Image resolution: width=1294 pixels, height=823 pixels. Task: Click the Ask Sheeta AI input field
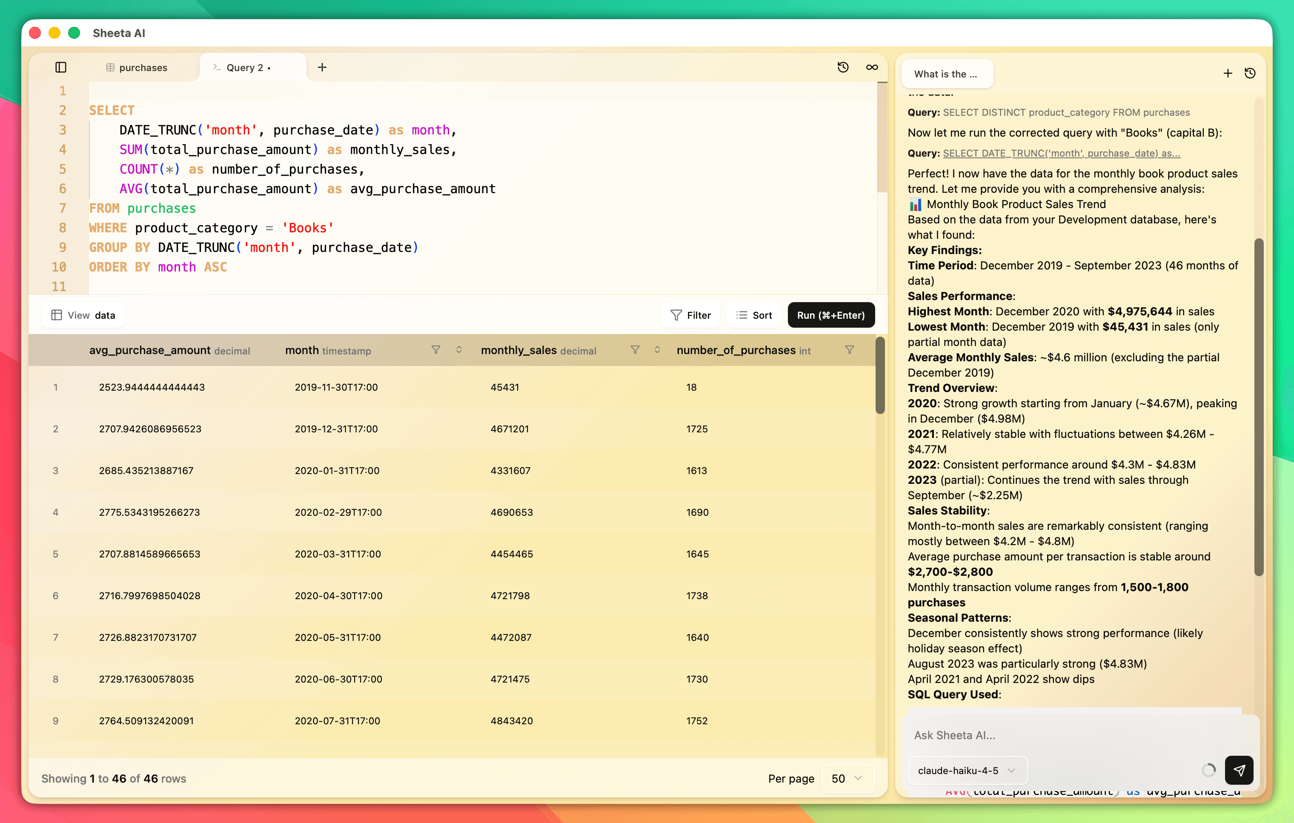(1075, 735)
